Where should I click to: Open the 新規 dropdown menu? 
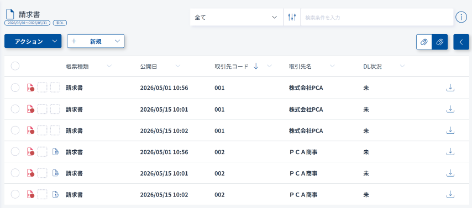click(96, 41)
